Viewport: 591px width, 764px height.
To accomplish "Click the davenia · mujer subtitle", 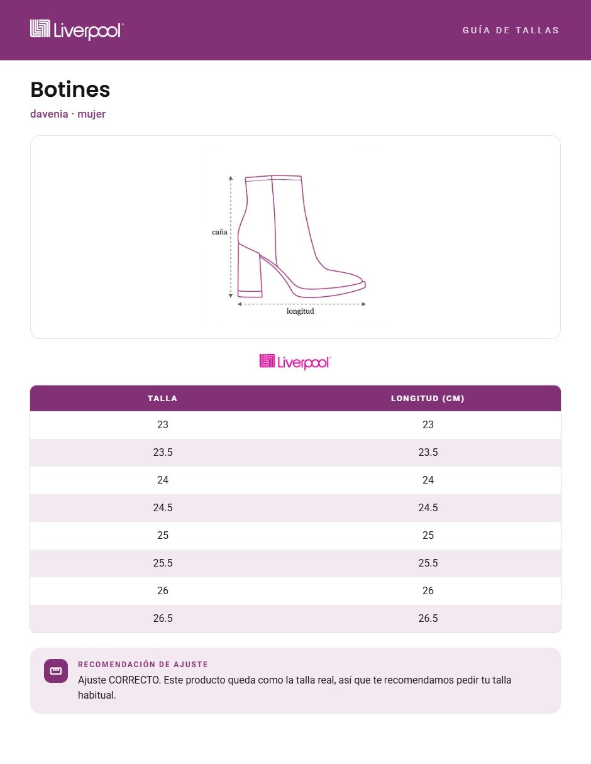I will pyautogui.click(x=68, y=114).
